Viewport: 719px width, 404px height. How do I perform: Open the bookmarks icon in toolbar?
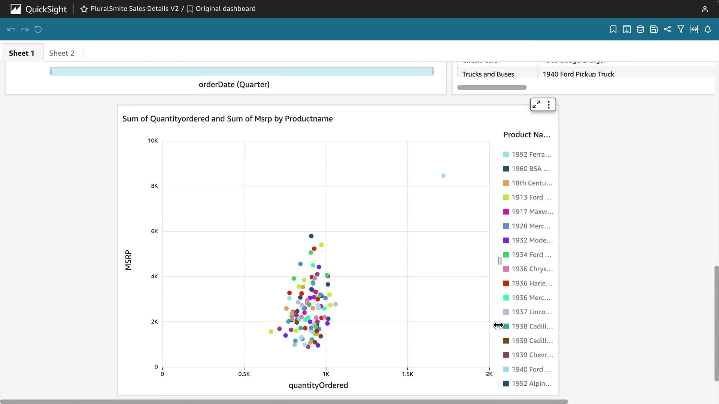click(613, 29)
